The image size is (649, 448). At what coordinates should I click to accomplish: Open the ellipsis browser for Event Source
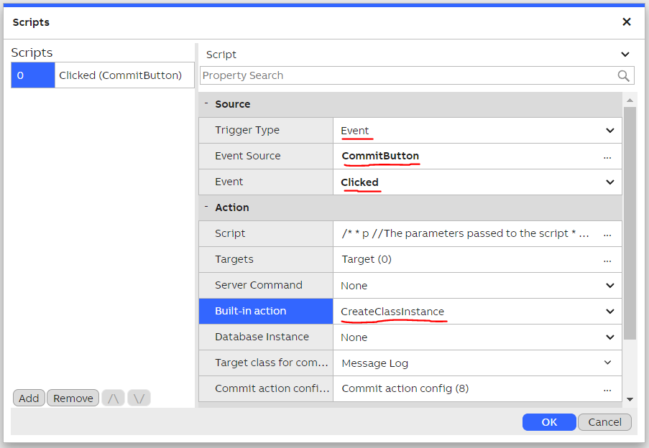(x=609, y=156)
